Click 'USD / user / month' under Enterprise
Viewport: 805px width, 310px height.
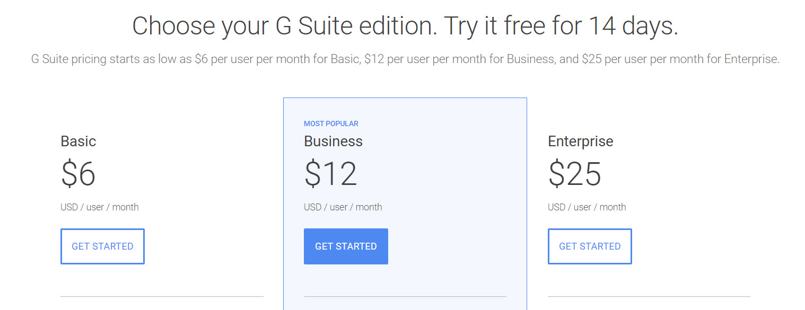[587, 207]
